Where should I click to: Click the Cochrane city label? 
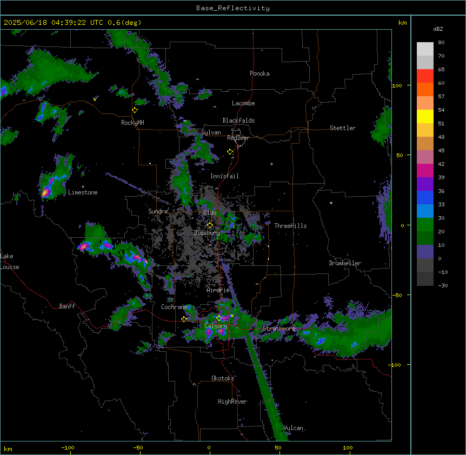coord(174,307)
